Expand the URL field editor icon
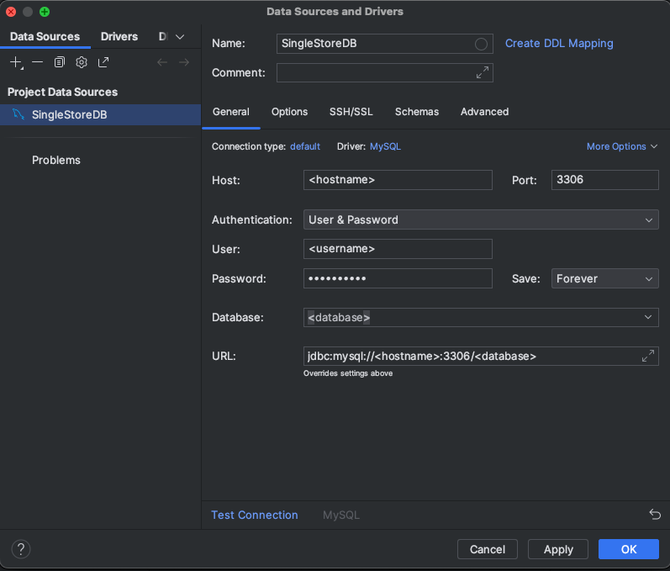670x571 pixels. [647, 356]
